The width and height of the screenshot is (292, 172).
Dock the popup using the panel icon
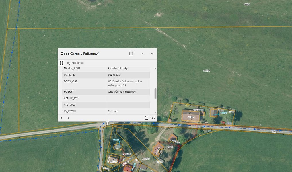tap(131, 54)
